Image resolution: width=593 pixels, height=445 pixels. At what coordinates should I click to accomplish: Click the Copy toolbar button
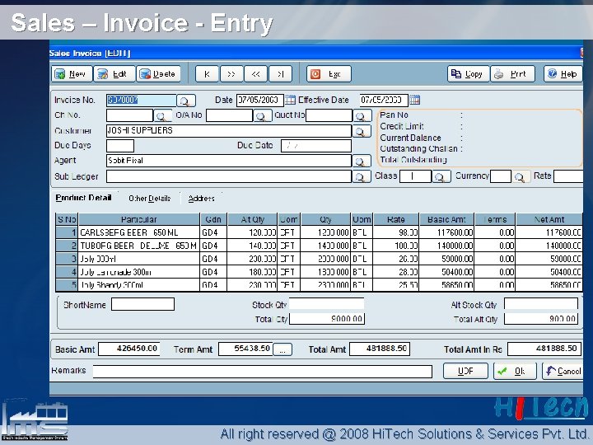(468, 74)
